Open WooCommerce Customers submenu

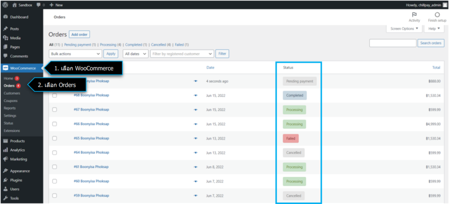12,93
